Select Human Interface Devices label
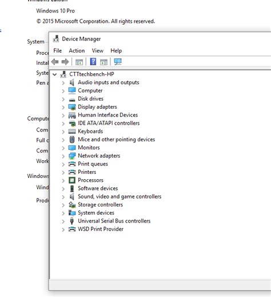 click(x=108, y=115)
